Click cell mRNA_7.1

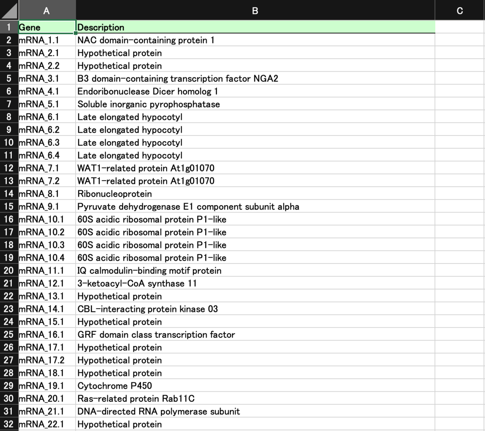click(47, 168)
